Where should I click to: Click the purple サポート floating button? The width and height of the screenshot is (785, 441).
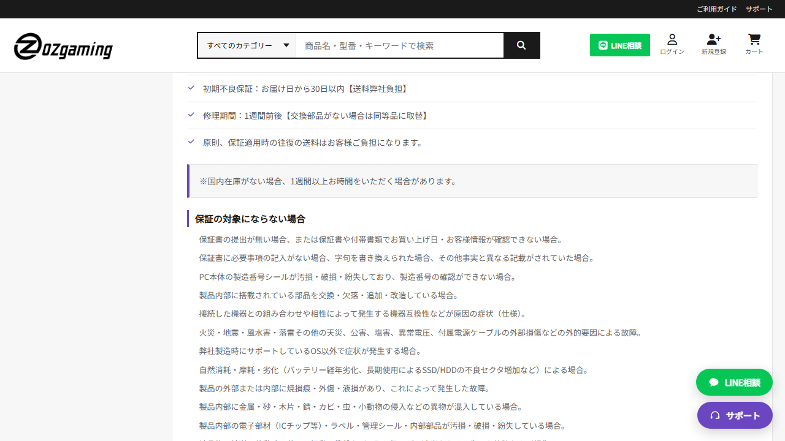[x=735, y=415]
